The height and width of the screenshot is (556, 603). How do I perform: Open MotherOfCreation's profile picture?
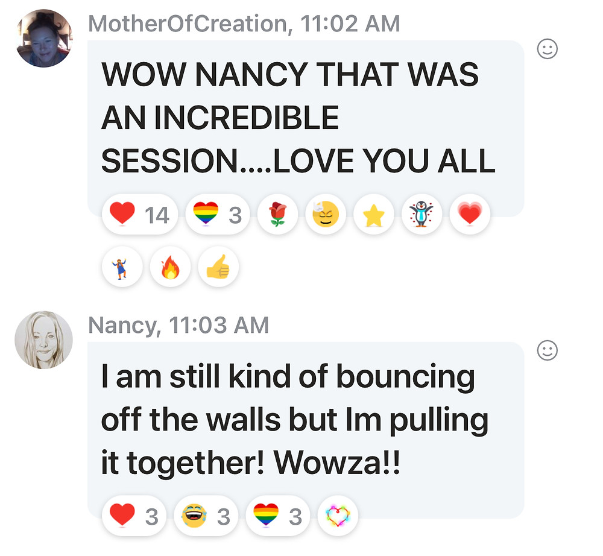click(x=44, y=39)
